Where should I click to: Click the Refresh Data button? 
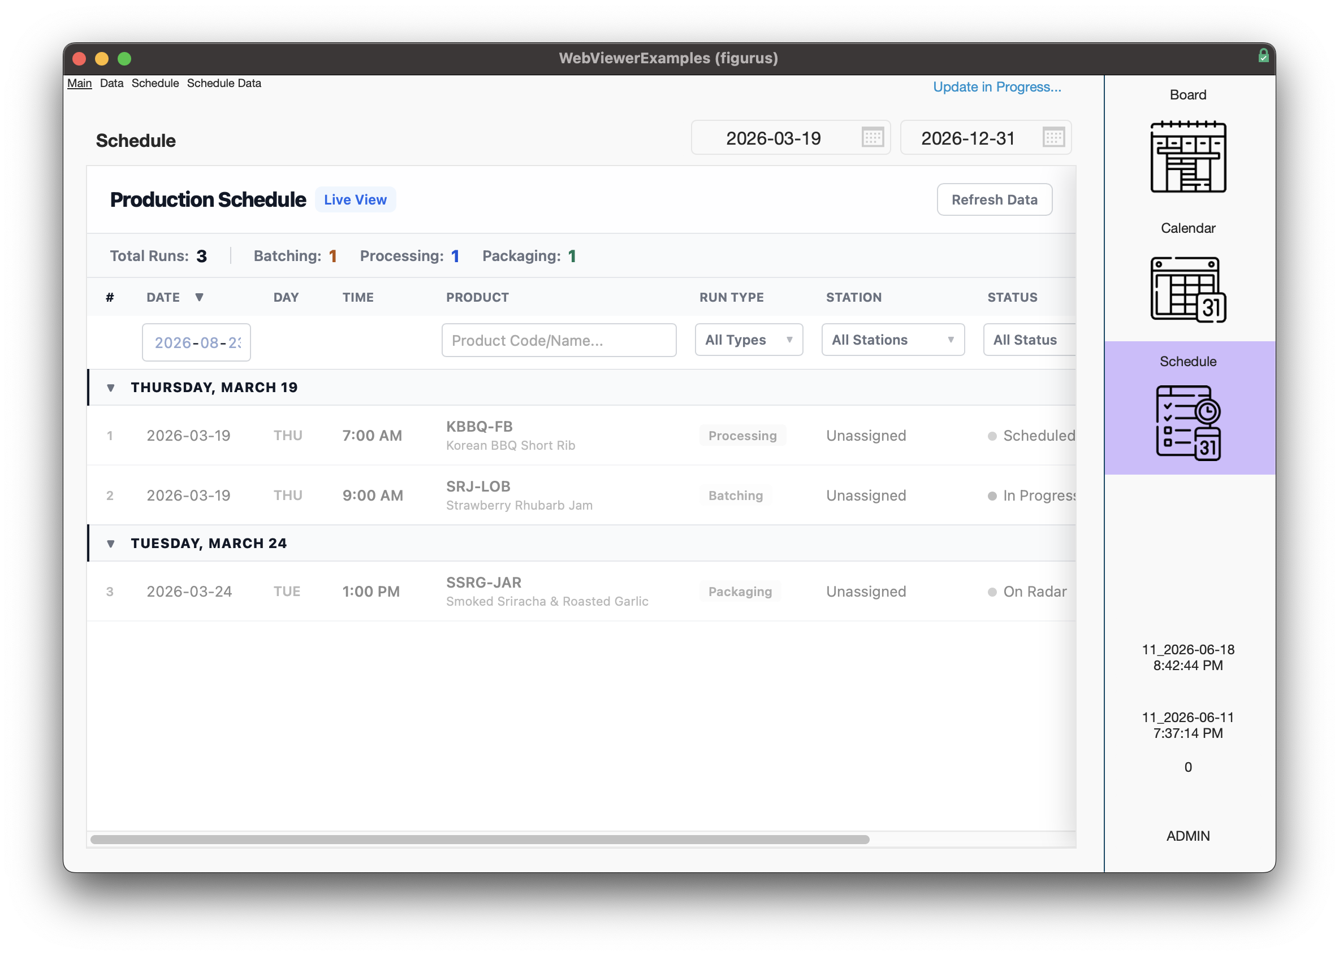click(994, 199)
